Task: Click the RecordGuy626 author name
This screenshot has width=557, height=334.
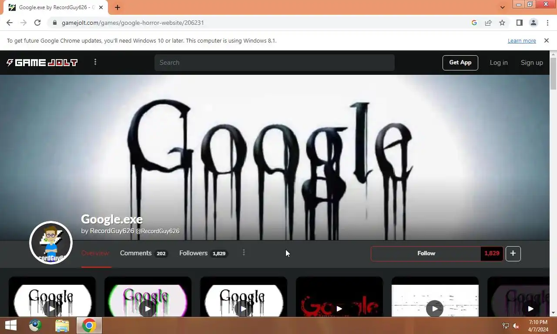Action: coord(112,231)
